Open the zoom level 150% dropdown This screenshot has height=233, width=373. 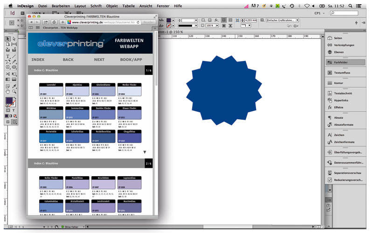click(44, 13)
